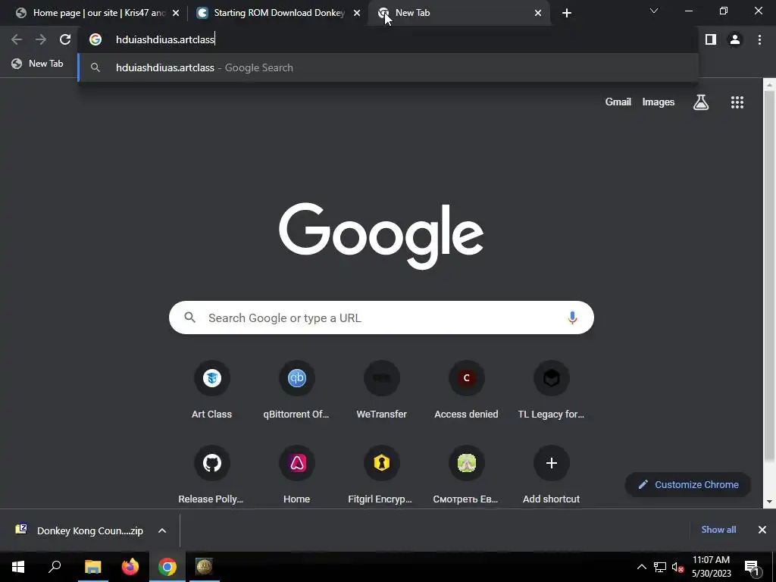The height and width of the screenshot is (582, 776).
Task: Click the muted volume tray icon
Action: (x=677, y=567)
